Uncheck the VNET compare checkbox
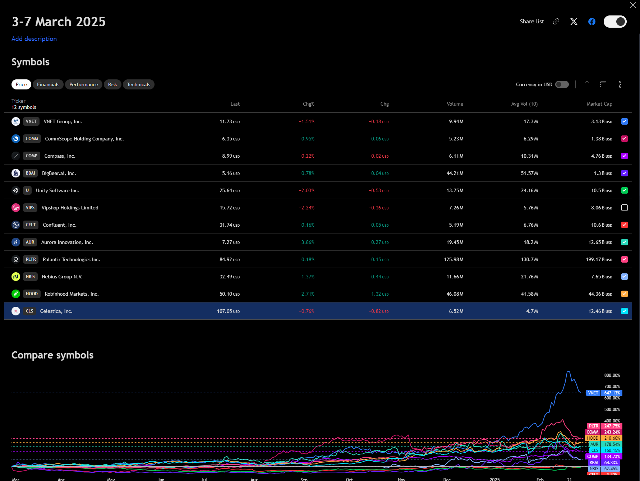640x481 pixels. [625, 121]
